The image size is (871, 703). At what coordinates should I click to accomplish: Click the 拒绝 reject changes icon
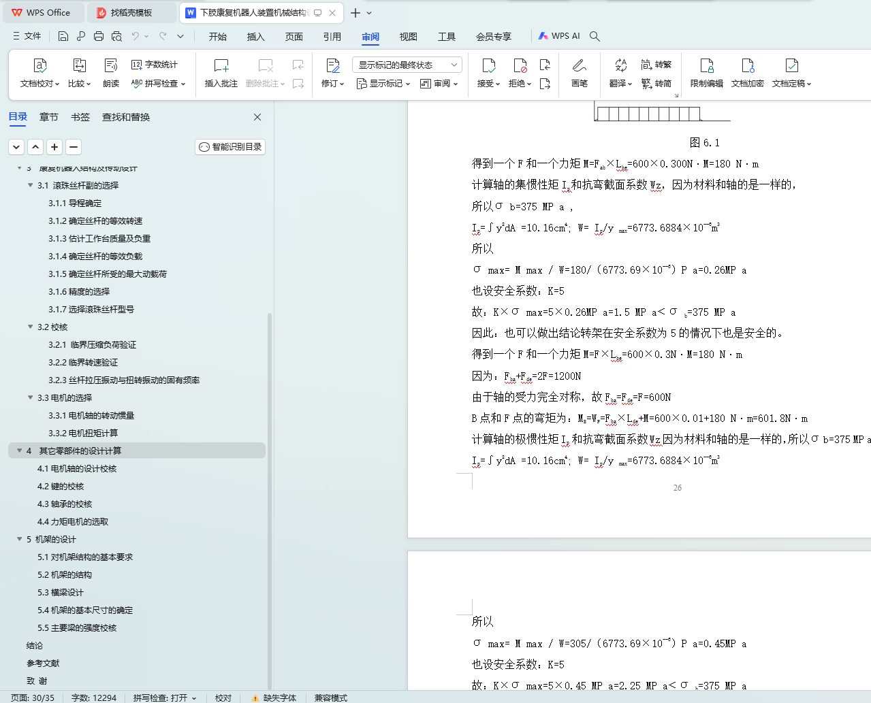point(520,65)
